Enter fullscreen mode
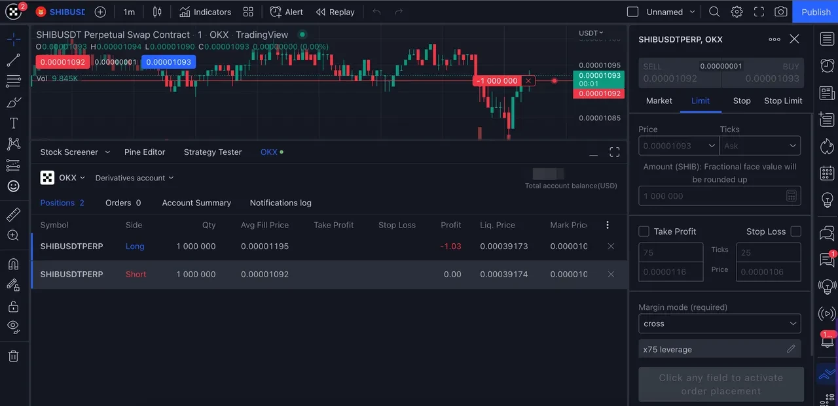838x406 pixels. pyautogui.click(x=759, y=12)
